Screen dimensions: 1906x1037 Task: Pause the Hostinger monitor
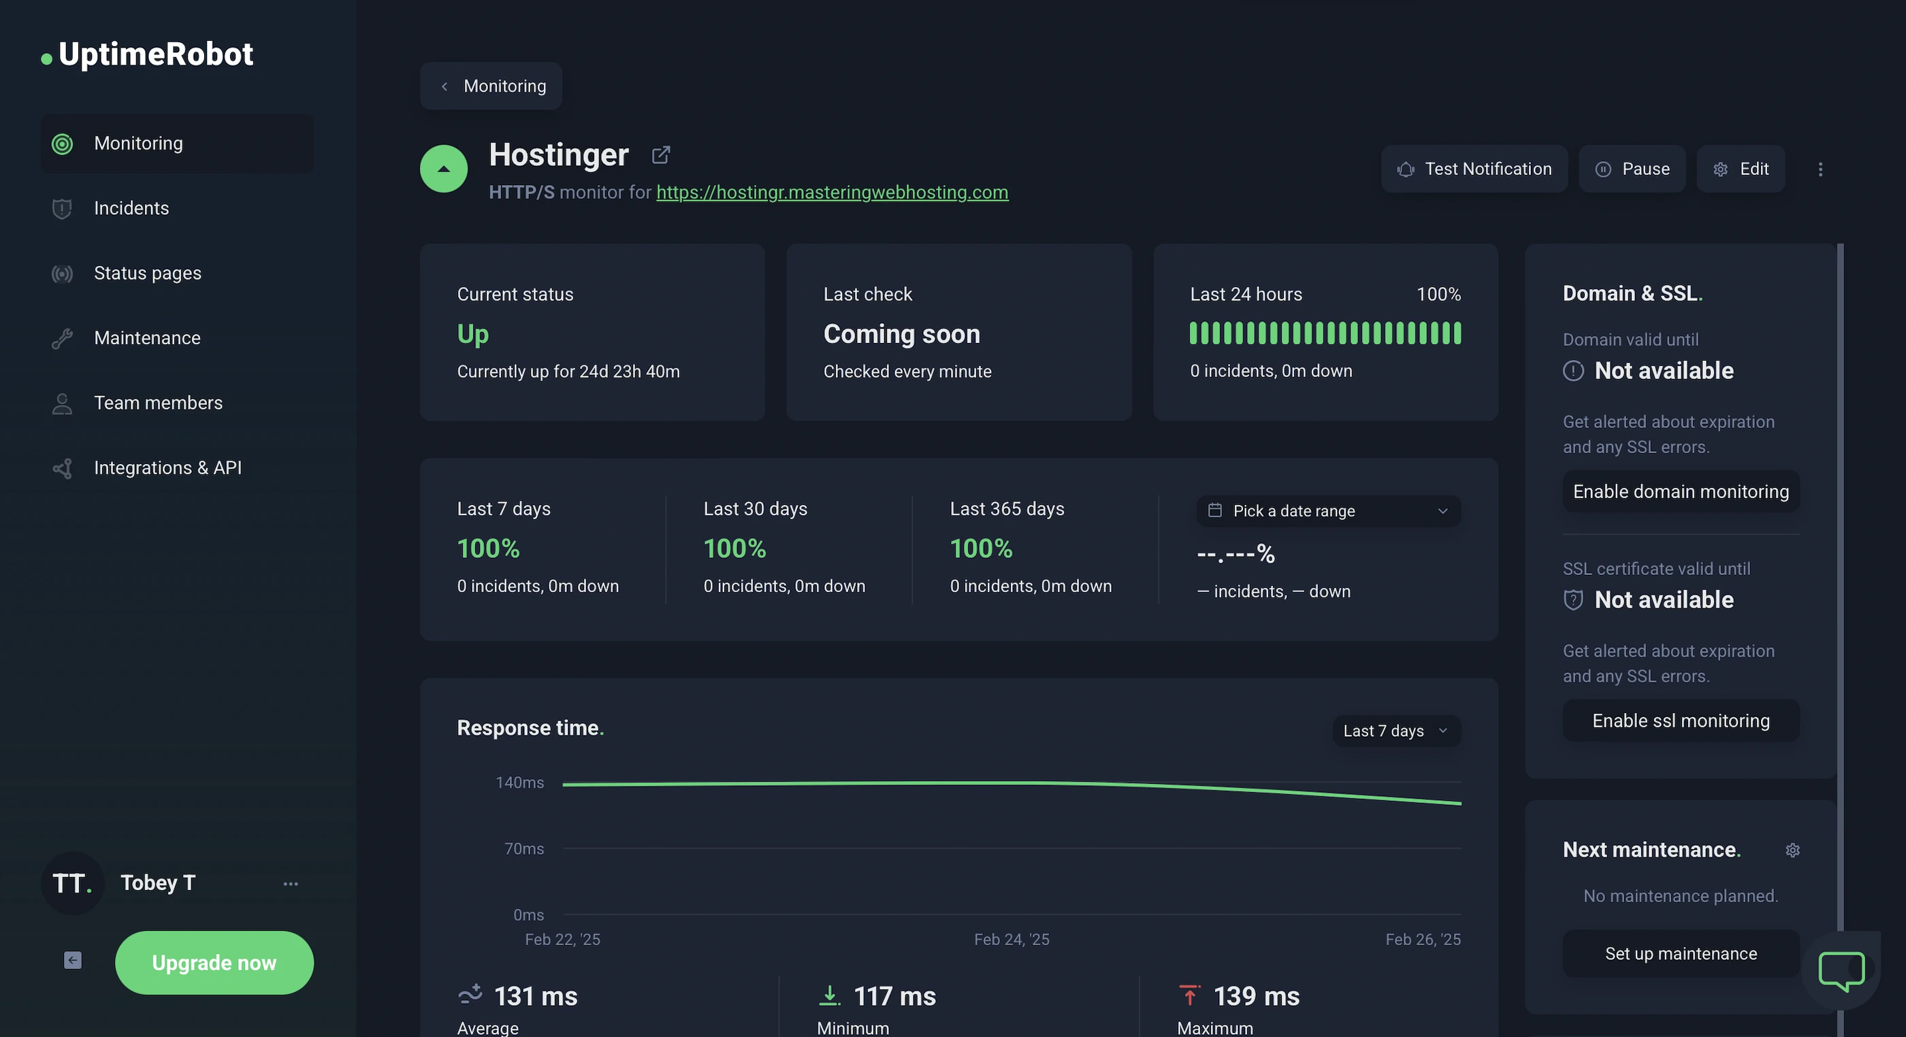1632,169
